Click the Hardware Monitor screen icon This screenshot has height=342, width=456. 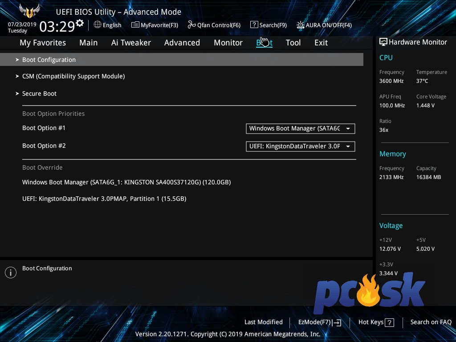(x=383, y=42)
